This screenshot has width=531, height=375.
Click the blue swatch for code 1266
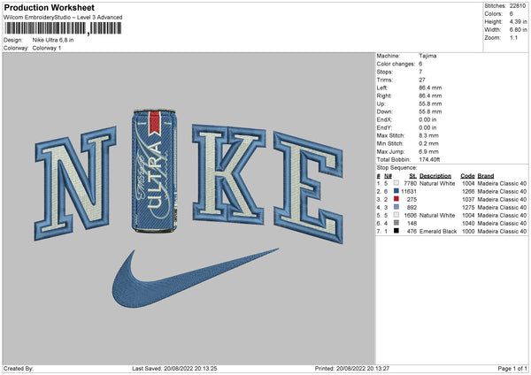(x=396, y=191)
